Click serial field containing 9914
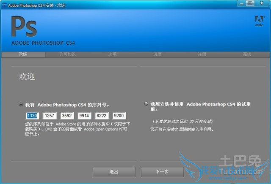 [84, 116]
